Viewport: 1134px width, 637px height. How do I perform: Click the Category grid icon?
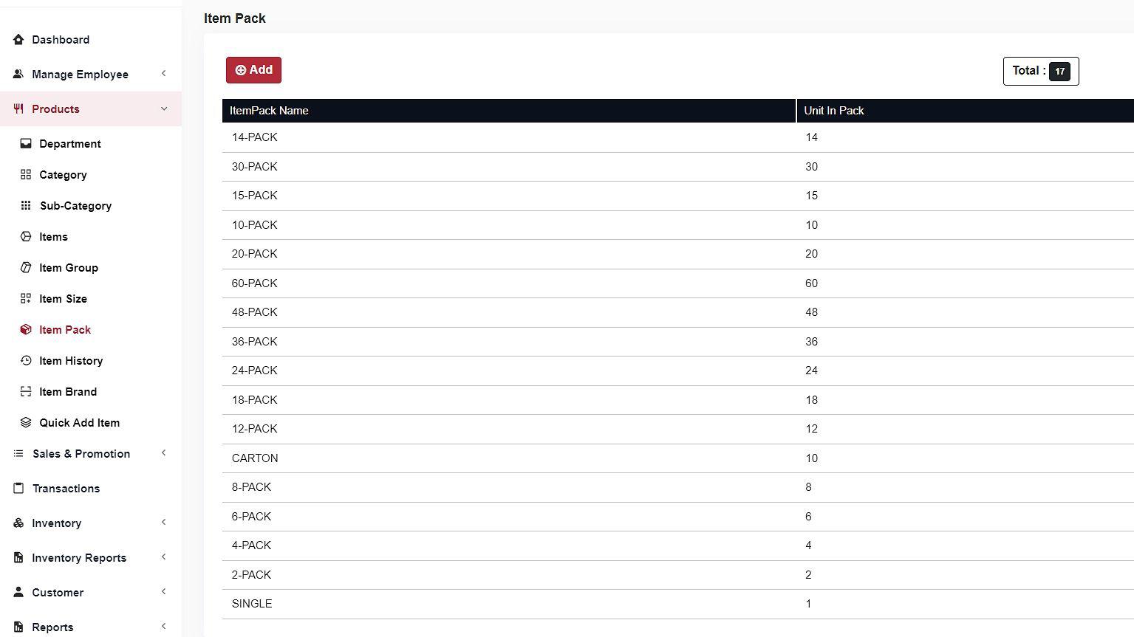click(x=26, y=175)
